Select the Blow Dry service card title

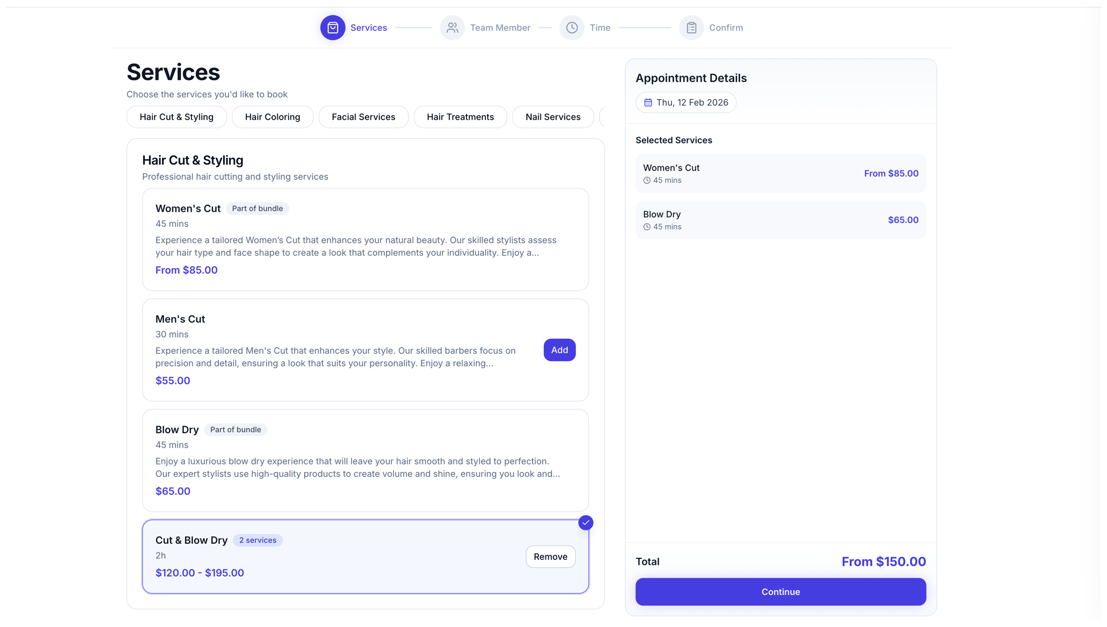pyautogui.click(x=177, y=430)
